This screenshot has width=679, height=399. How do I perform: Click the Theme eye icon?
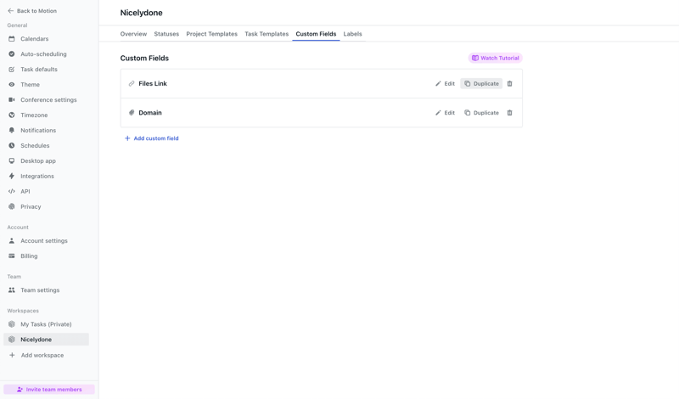(12, 85)
